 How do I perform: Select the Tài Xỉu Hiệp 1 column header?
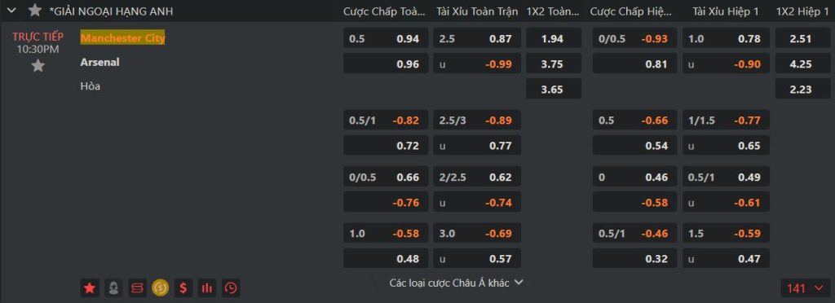click(725, 11)
